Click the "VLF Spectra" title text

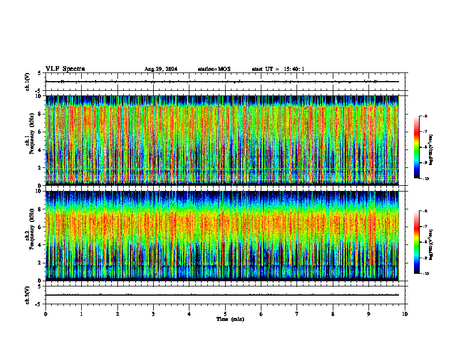coord(65,69)
